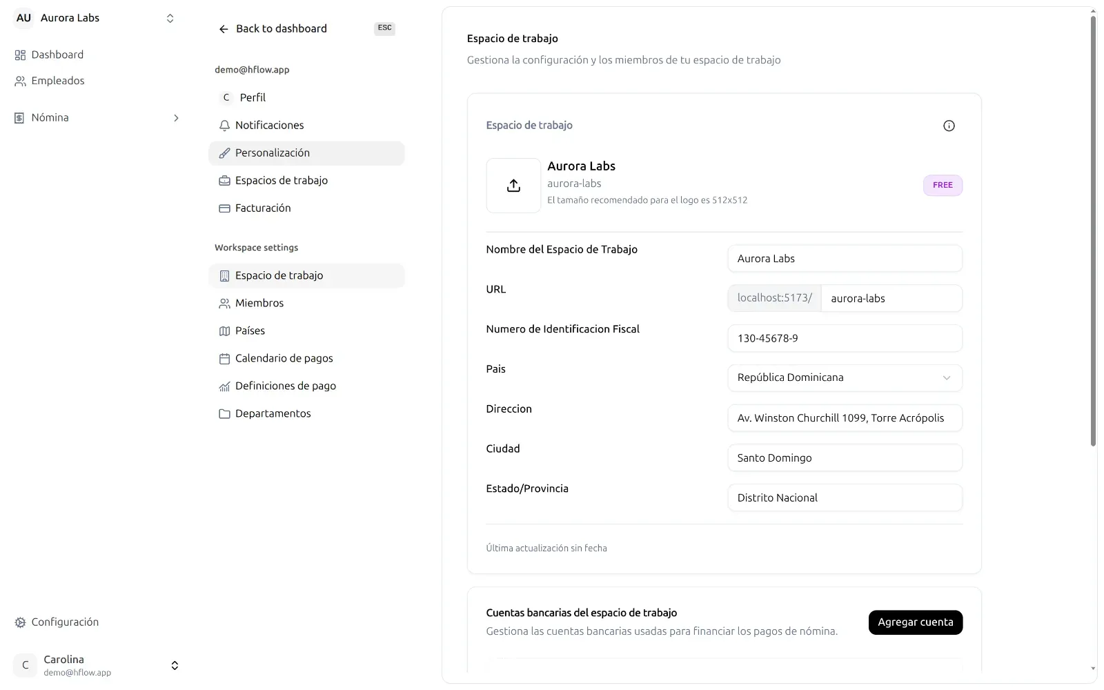Click the Ciudad field Santo Domingo
This screenshot has height=690, width=1104.
[845, 458]
